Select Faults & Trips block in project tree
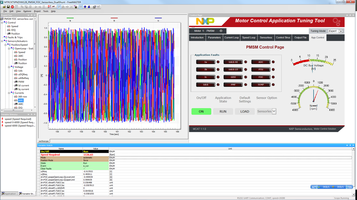The height and width of the screenshot is (200, 357). click(15, 37)
